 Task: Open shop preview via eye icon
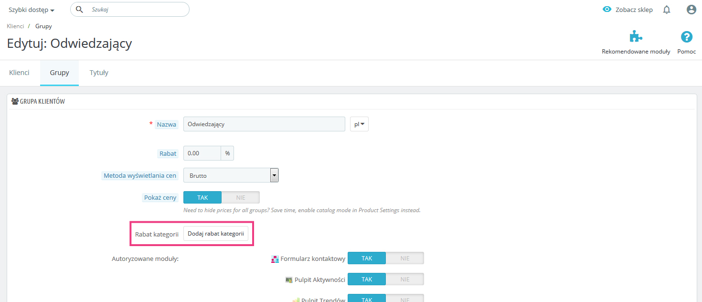[x=607, y=9]
